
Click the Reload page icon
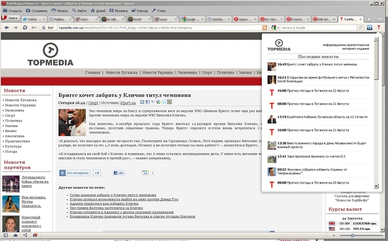pos(25,28)
